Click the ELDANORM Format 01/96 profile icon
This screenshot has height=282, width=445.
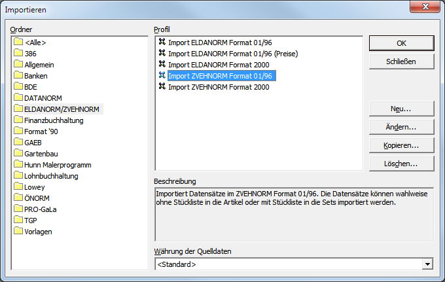[x=162, y=43]
